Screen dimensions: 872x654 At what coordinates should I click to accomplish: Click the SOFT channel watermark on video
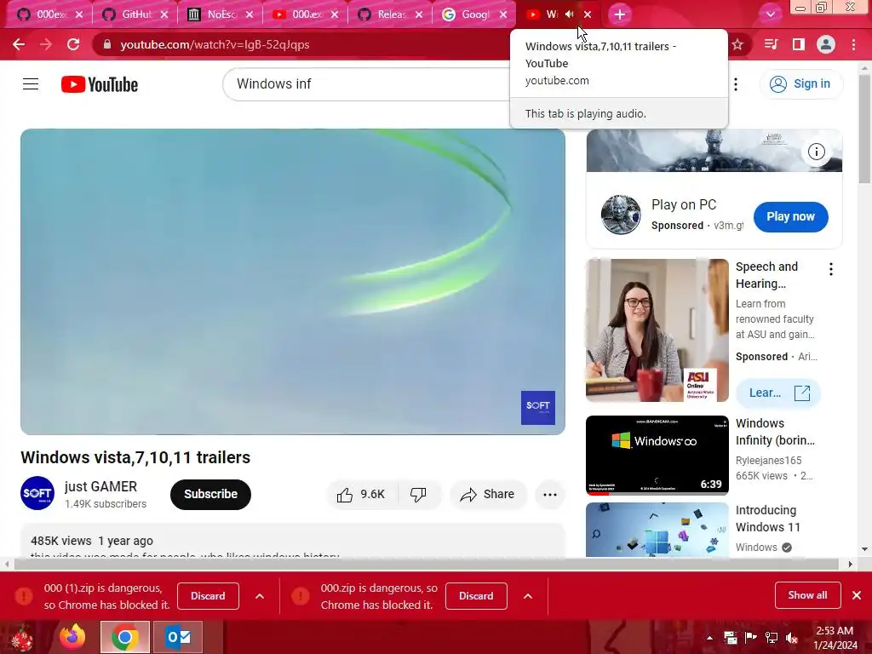click(x=538, y=408)
